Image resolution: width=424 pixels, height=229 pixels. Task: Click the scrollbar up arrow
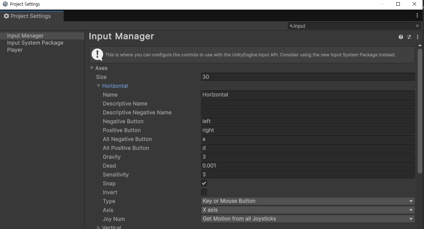point(420,45)
